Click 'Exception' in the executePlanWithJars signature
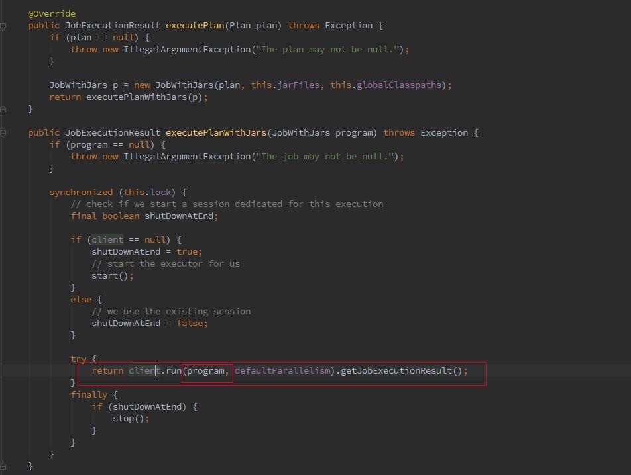 (444, 133)
